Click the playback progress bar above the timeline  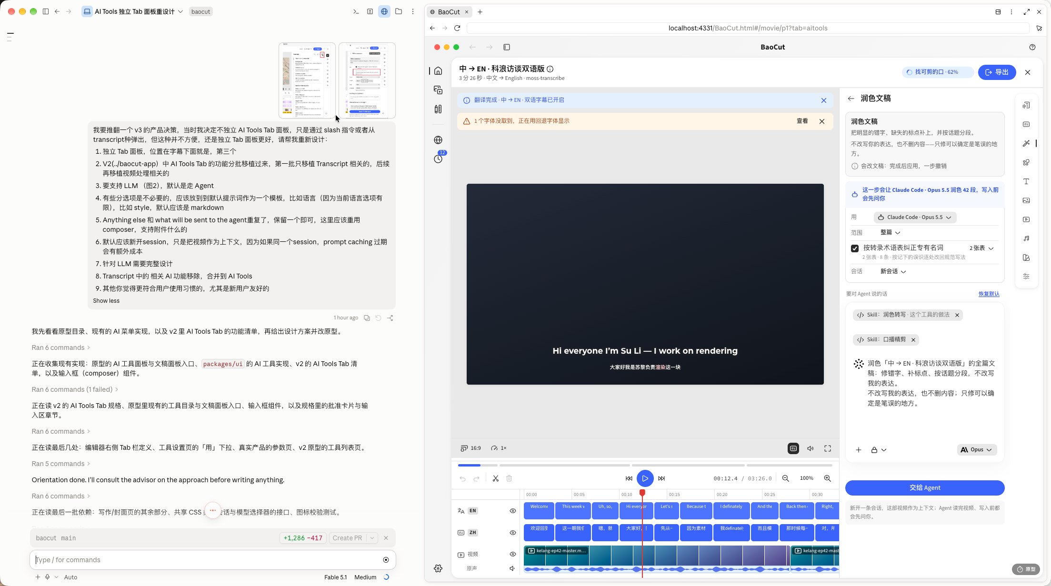[x=645, y=465]
